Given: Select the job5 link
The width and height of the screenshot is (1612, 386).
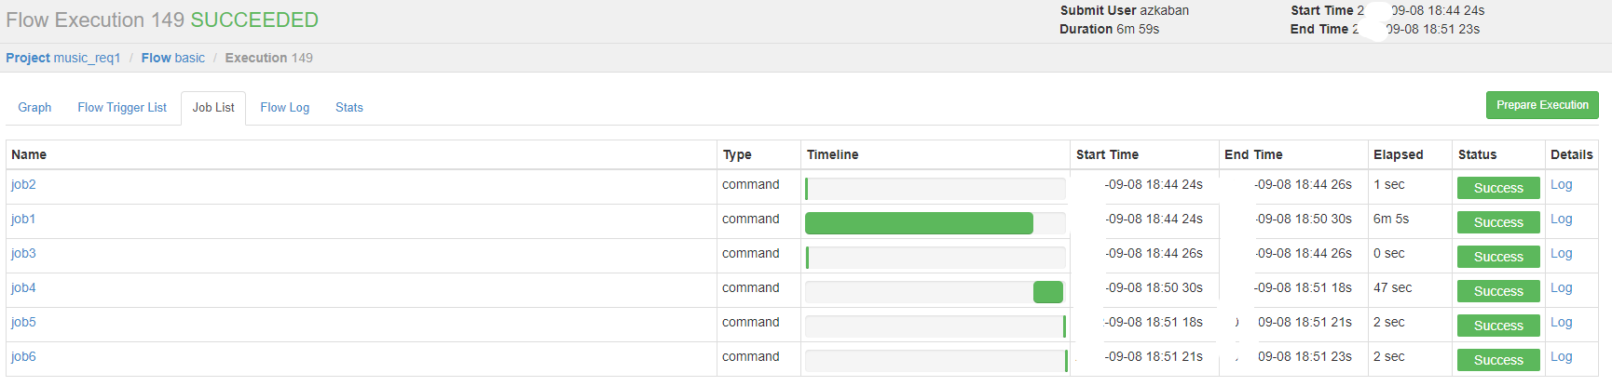Looking at the screenshot, I should (x=23, y=322).
